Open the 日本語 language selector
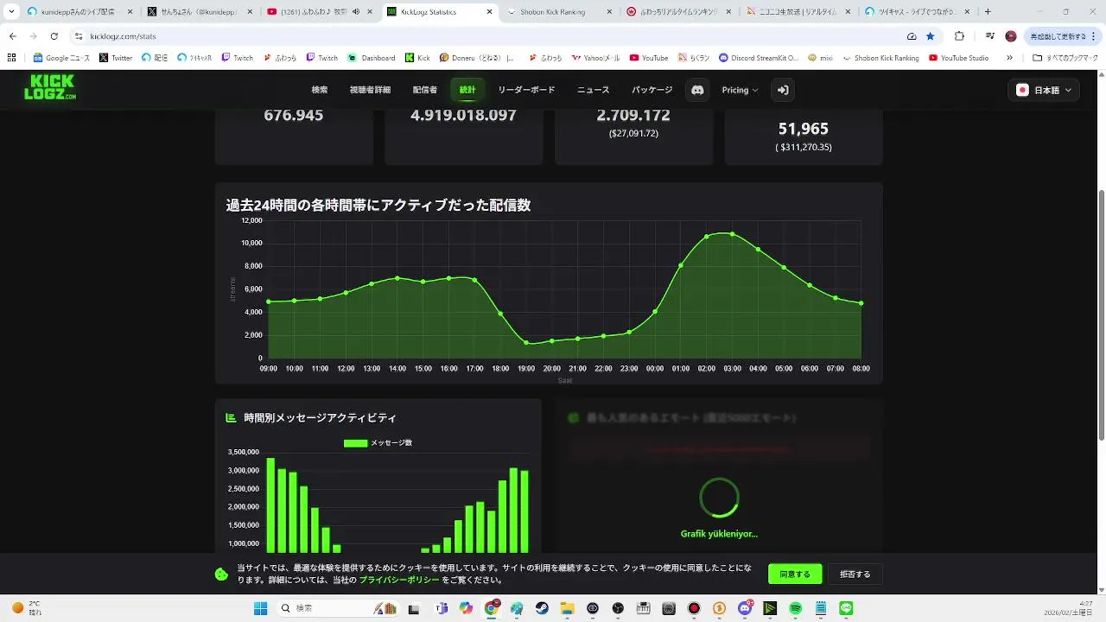Image resolution: width=1106 pixels, height=622 pixels. pos(1045,90)
